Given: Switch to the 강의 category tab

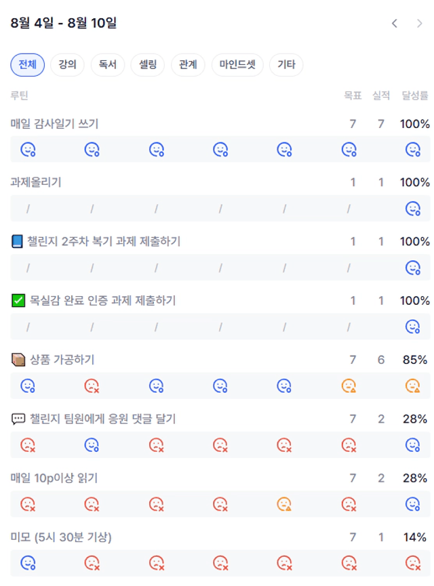Looking at the screenshot, I should click(67, 64).
